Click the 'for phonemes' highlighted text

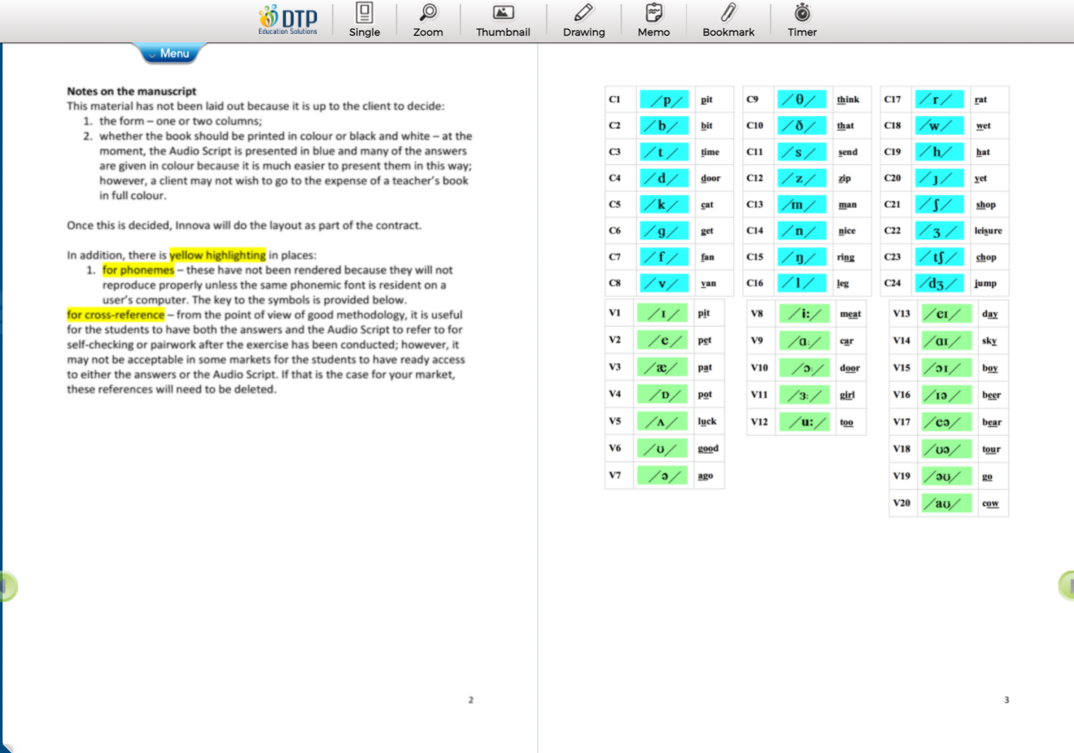pyautogui.click(x=139, y=270)
